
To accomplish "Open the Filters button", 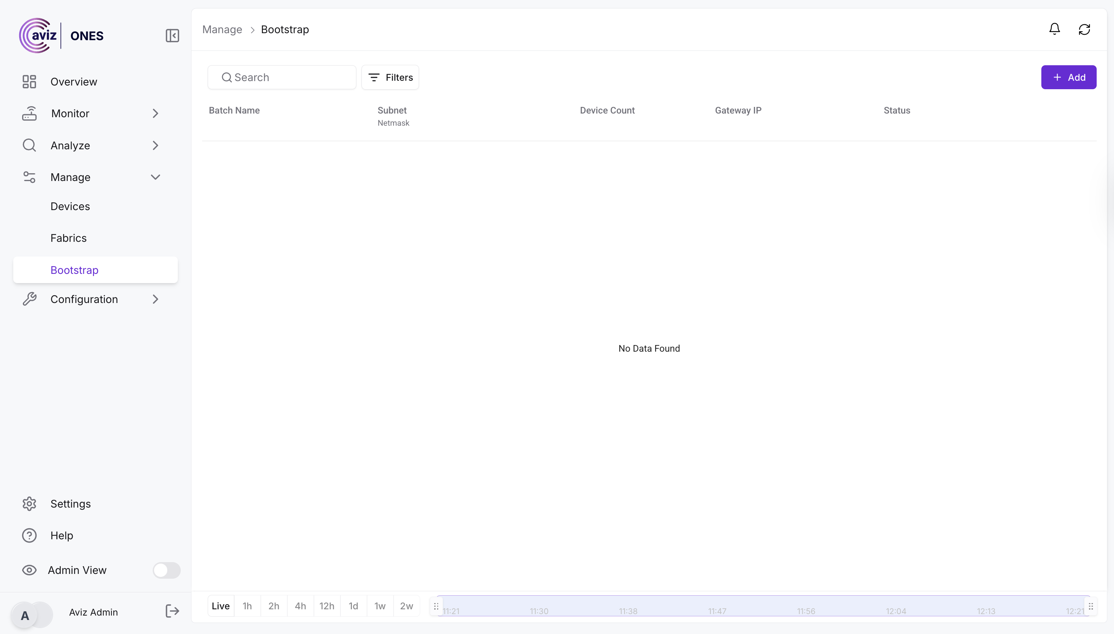I will 390,77.
